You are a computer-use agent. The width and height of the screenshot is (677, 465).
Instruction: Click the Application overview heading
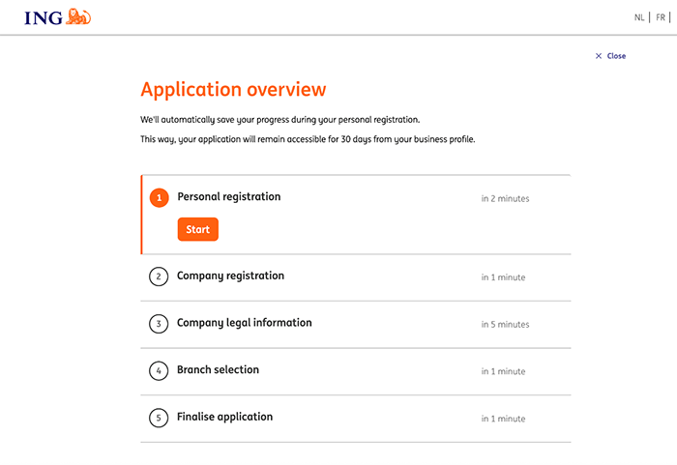pos(233,90)
